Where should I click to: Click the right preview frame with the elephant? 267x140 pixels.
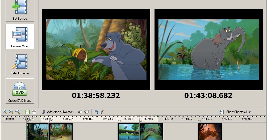click(x=208, y=50)
